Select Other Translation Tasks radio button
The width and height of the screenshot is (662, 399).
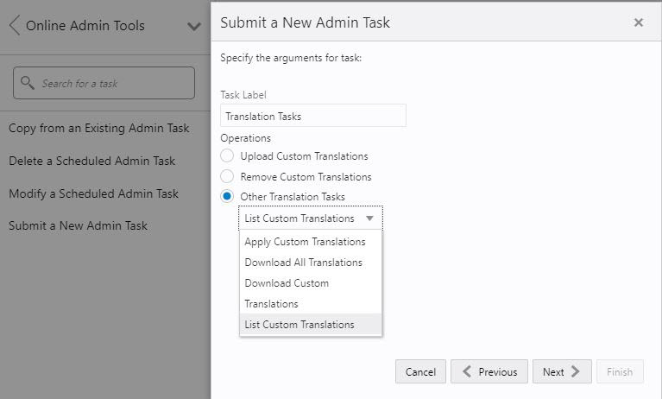point(227,197)
